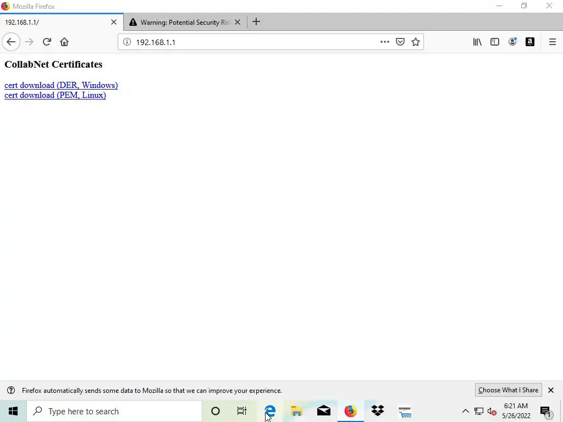
Task: Open File Explorer from the taskbar
Action: [296, 411]
